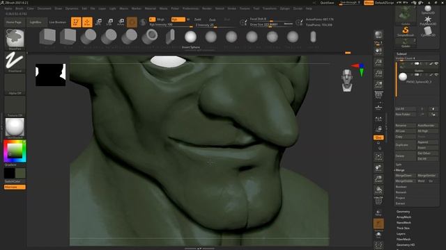Select the PolyMesh3D star tool
Screen dimensions: 446x250
428,20
